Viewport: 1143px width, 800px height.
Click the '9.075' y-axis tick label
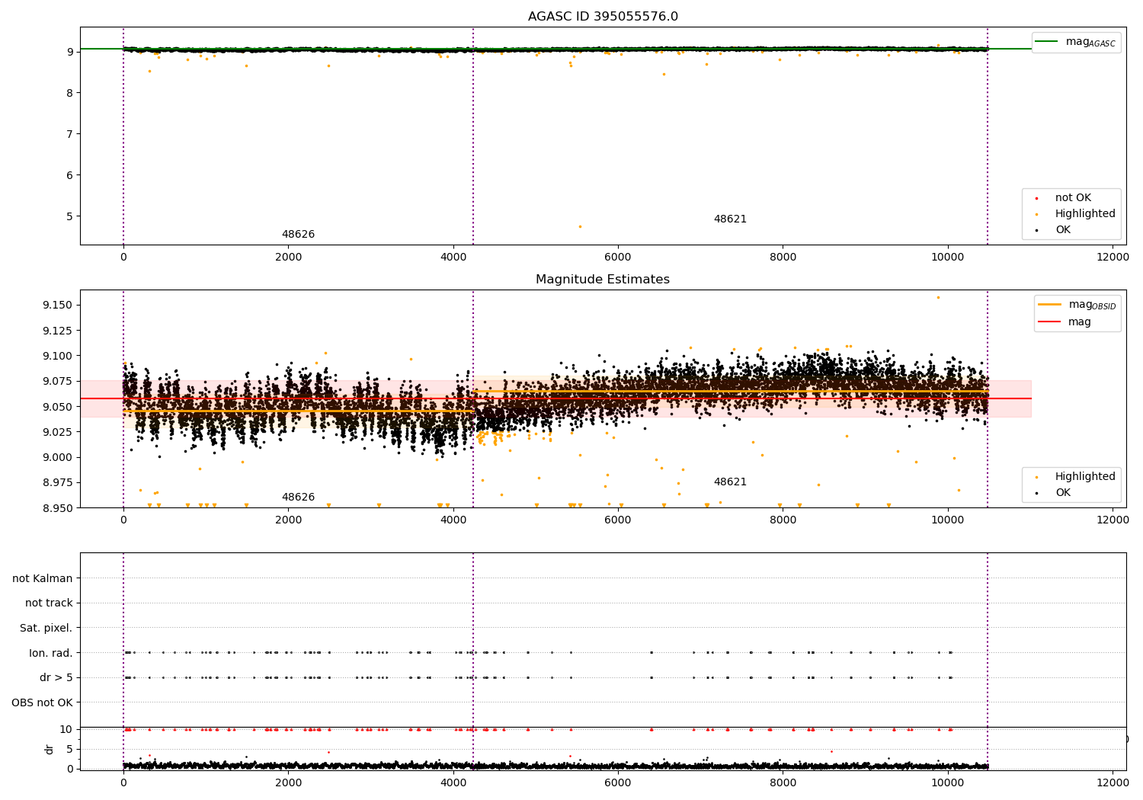coord(57,381)
